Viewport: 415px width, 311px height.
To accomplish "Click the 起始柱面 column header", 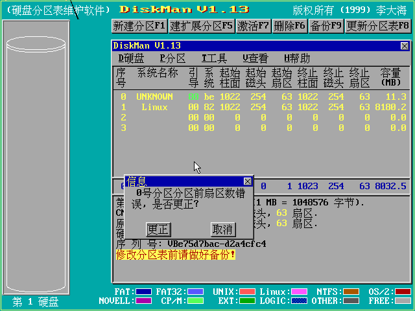I will pos(230,78).
